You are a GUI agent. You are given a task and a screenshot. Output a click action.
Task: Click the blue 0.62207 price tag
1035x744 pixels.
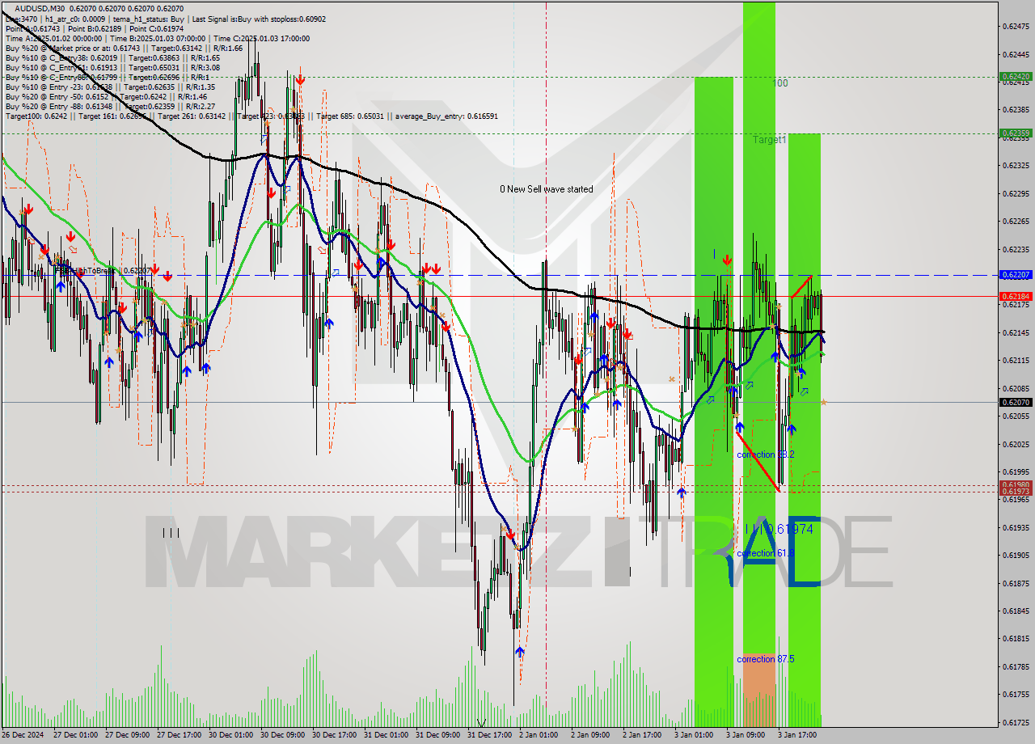coord(1016,275)
